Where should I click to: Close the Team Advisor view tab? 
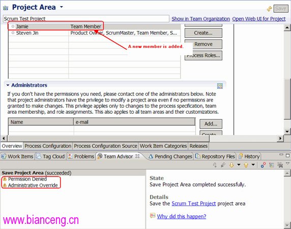coord(137,156)
